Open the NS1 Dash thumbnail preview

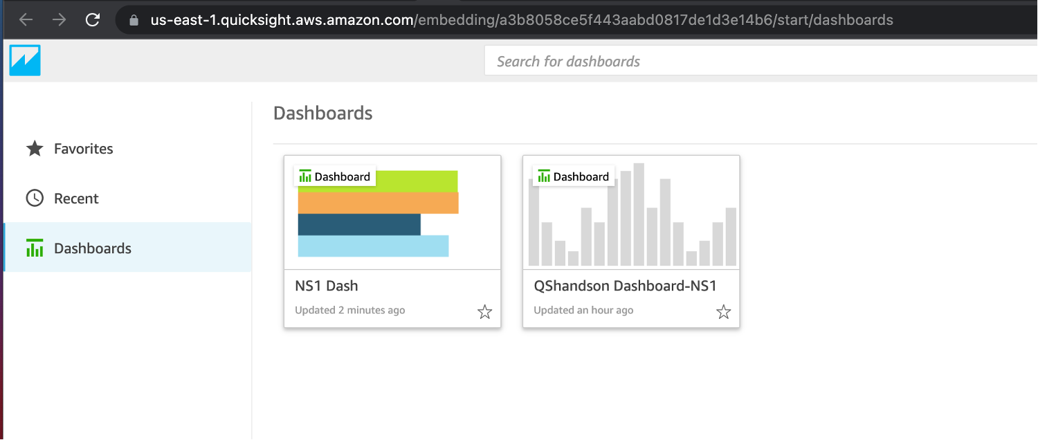(x=392, y=212)
